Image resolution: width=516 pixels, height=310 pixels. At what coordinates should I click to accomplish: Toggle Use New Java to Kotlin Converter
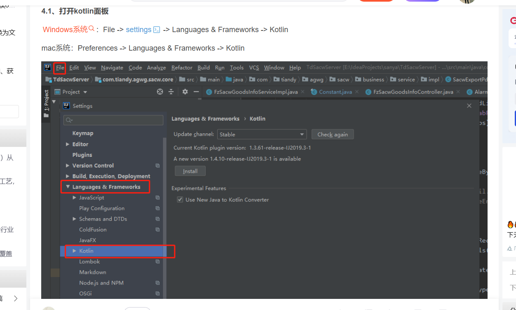(x=180, y=200)
